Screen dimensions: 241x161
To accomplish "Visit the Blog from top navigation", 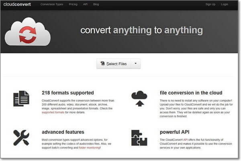I will click(x=96, y=4).
